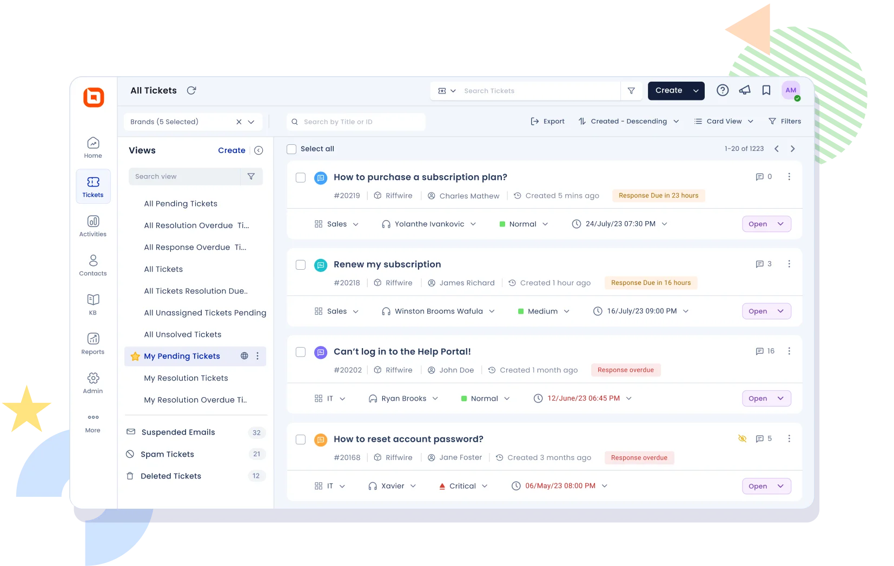This screenshot has height=566, width=894.
Task: Open more options for ticket #20219
Action: pyautogui.click(x=789, y=177)
